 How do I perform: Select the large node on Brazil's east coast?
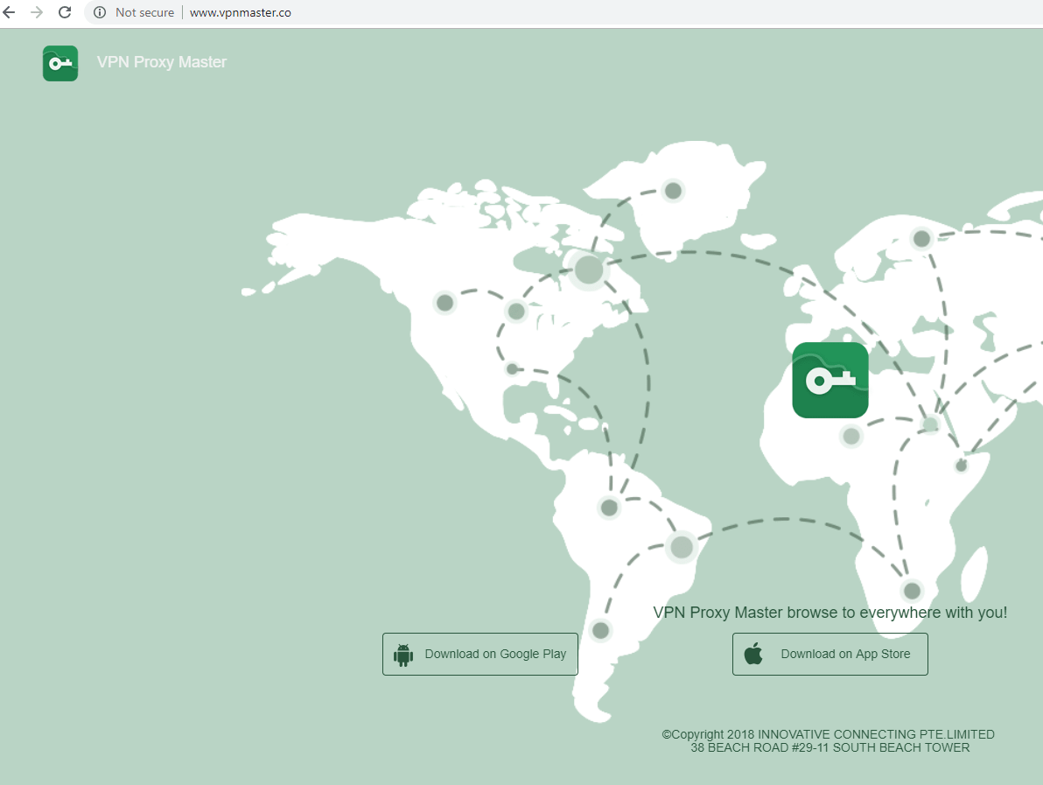point(681,548)
